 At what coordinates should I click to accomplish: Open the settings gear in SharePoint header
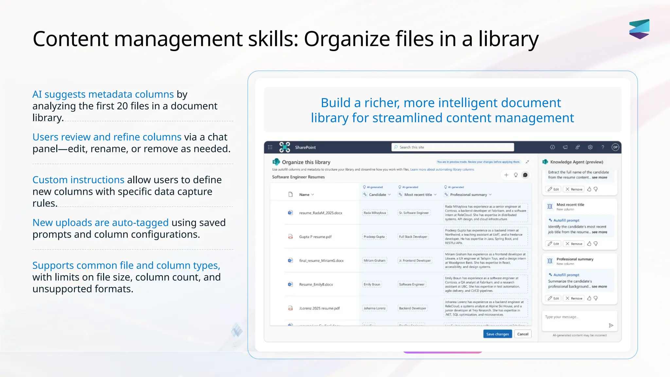(x=590, y=147)
